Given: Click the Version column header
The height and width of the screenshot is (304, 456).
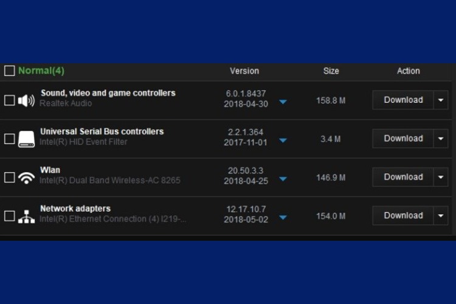Looking at the screenshot, I should pyautogui.click(x=244, y=71).
